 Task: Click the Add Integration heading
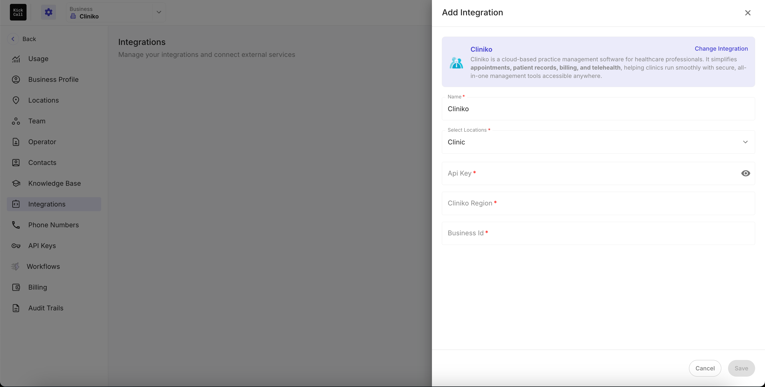click(472, 12)
